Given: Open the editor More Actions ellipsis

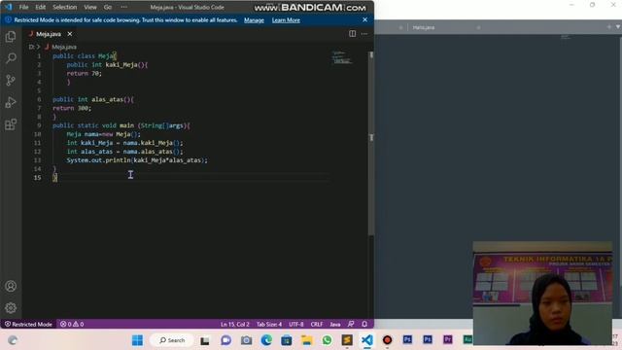Looking at the screenshot, I should click(x=364, y=34).
